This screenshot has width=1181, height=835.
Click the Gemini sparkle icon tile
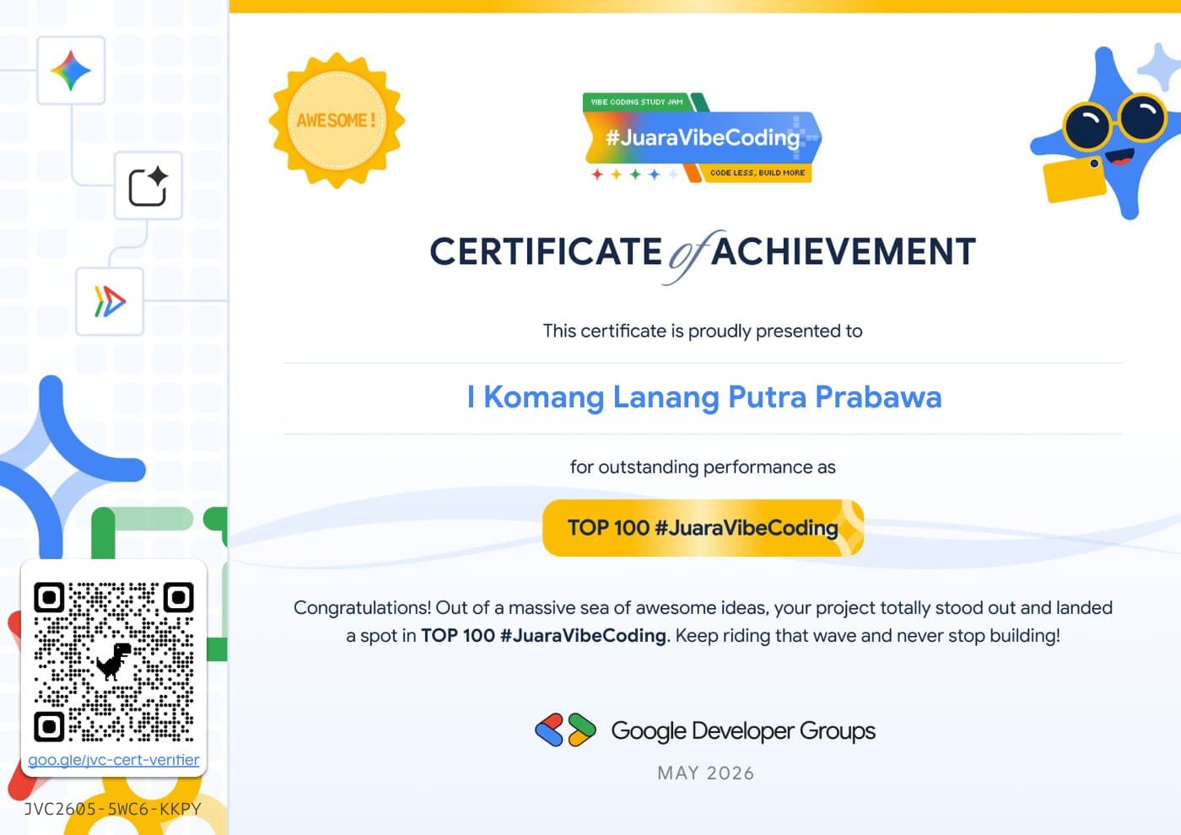[71, 70]
